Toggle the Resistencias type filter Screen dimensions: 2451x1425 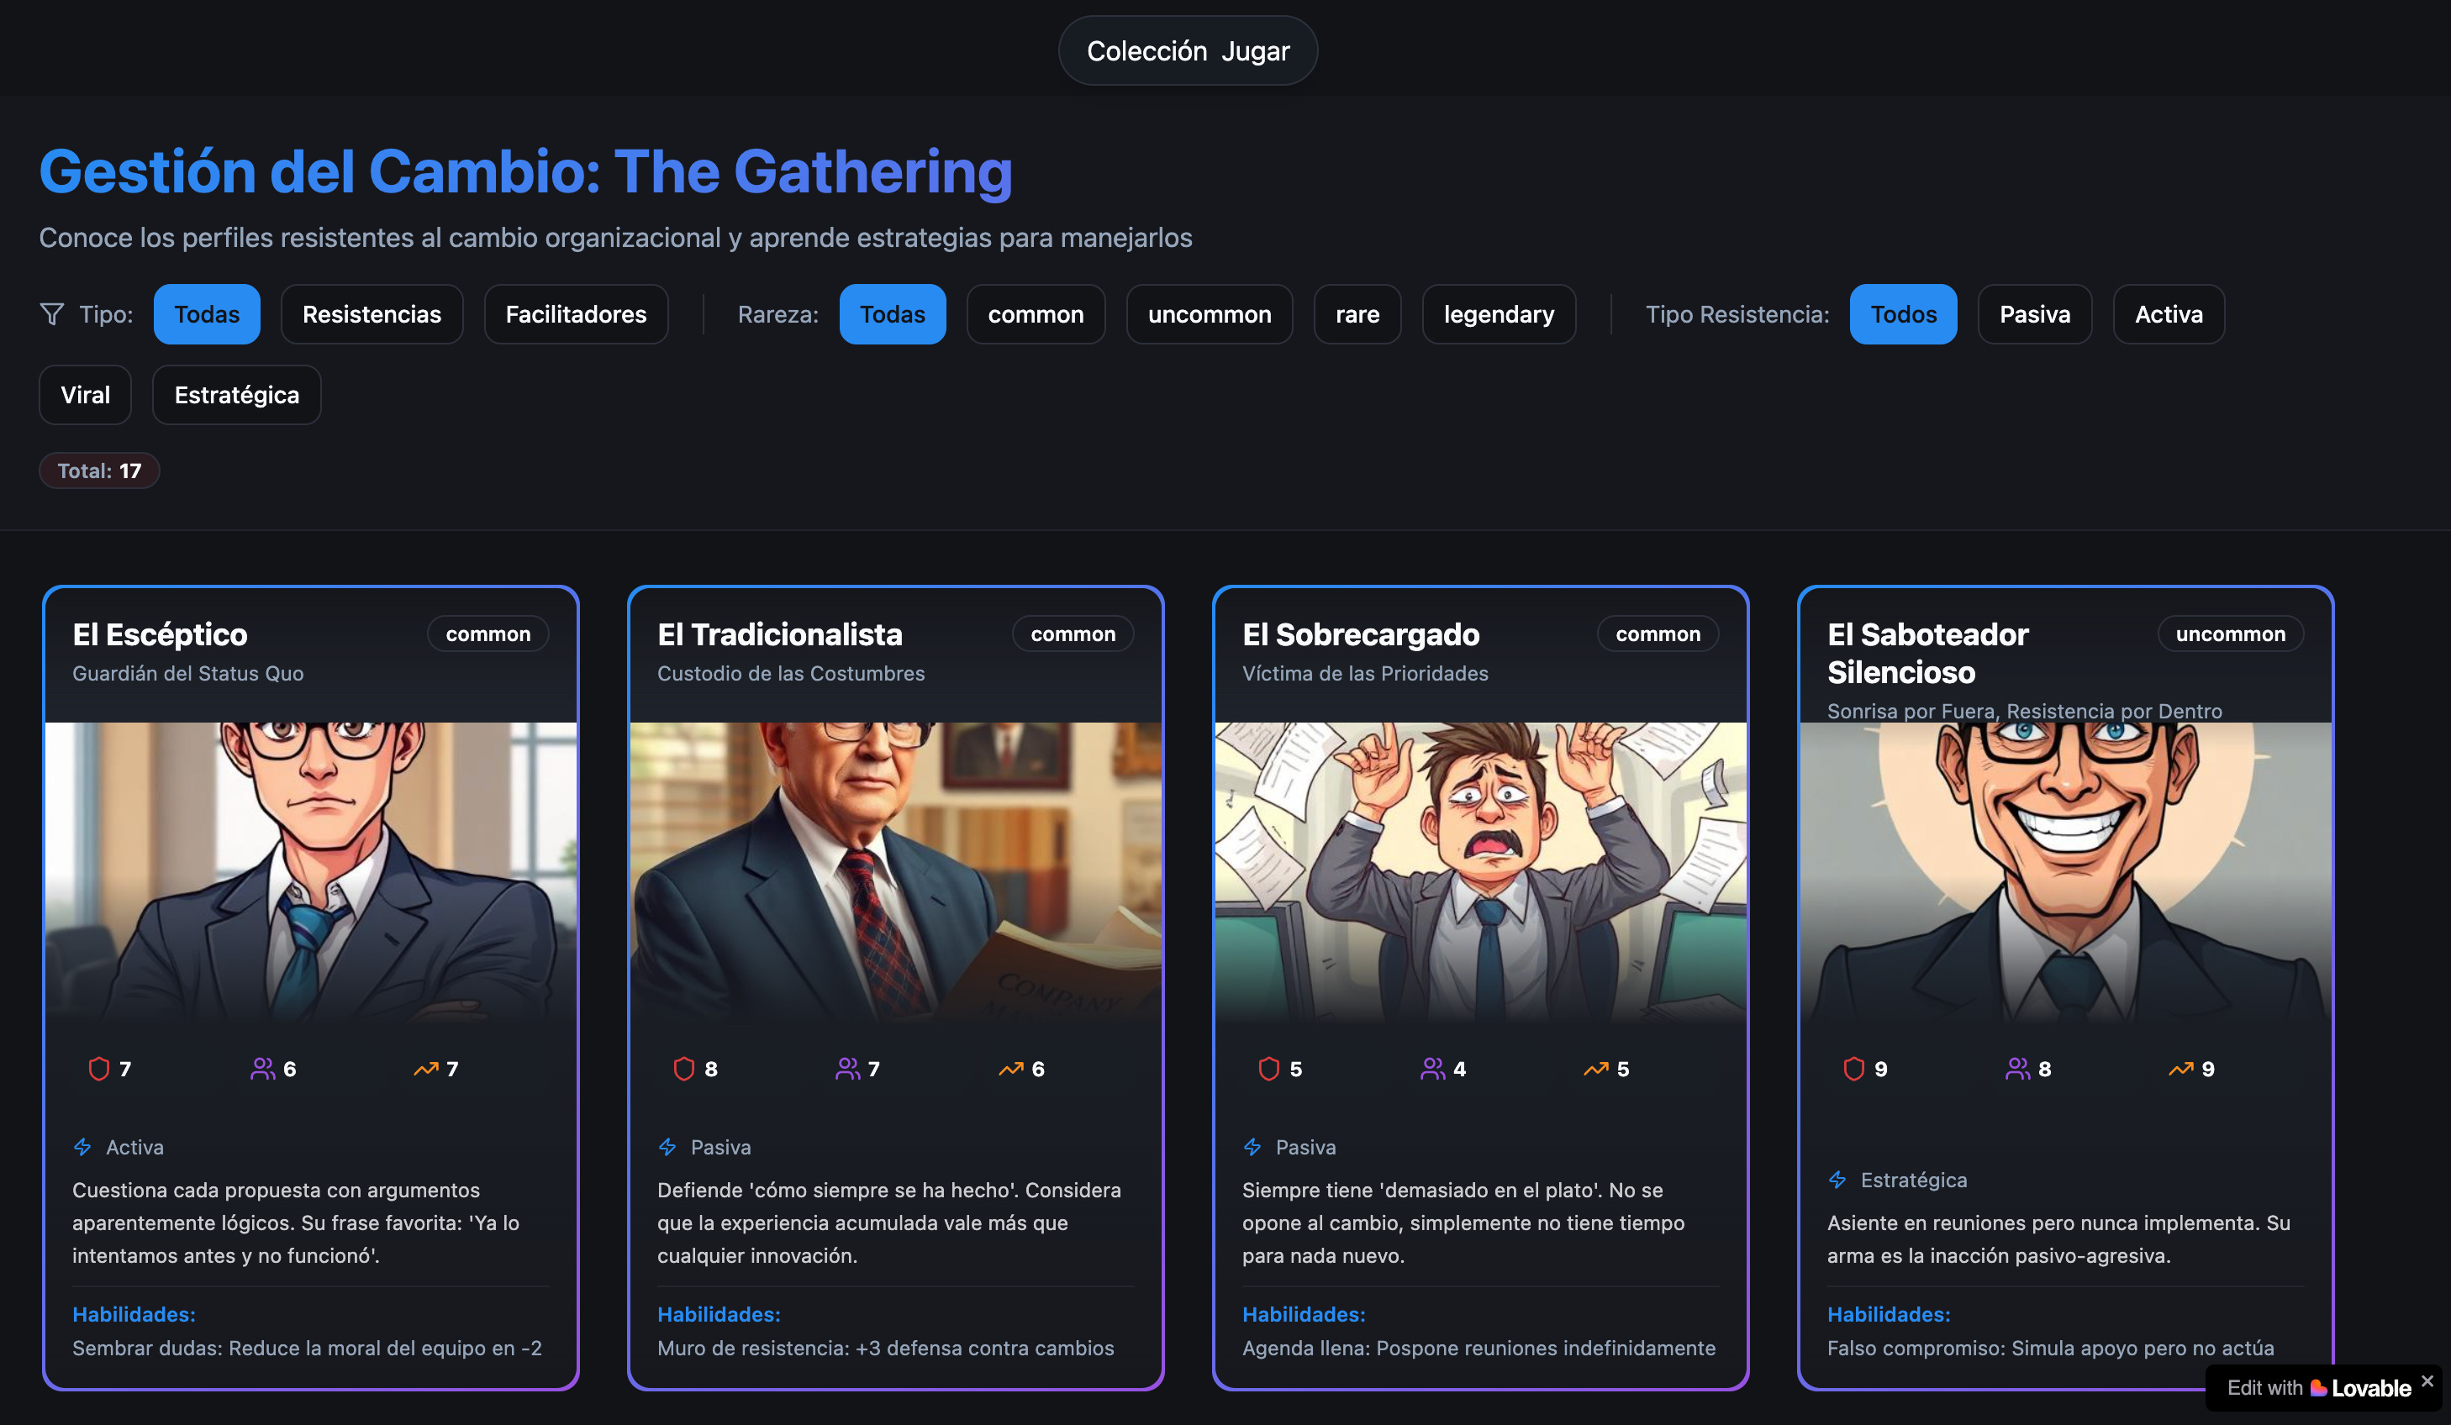click(x=372, y=314)
